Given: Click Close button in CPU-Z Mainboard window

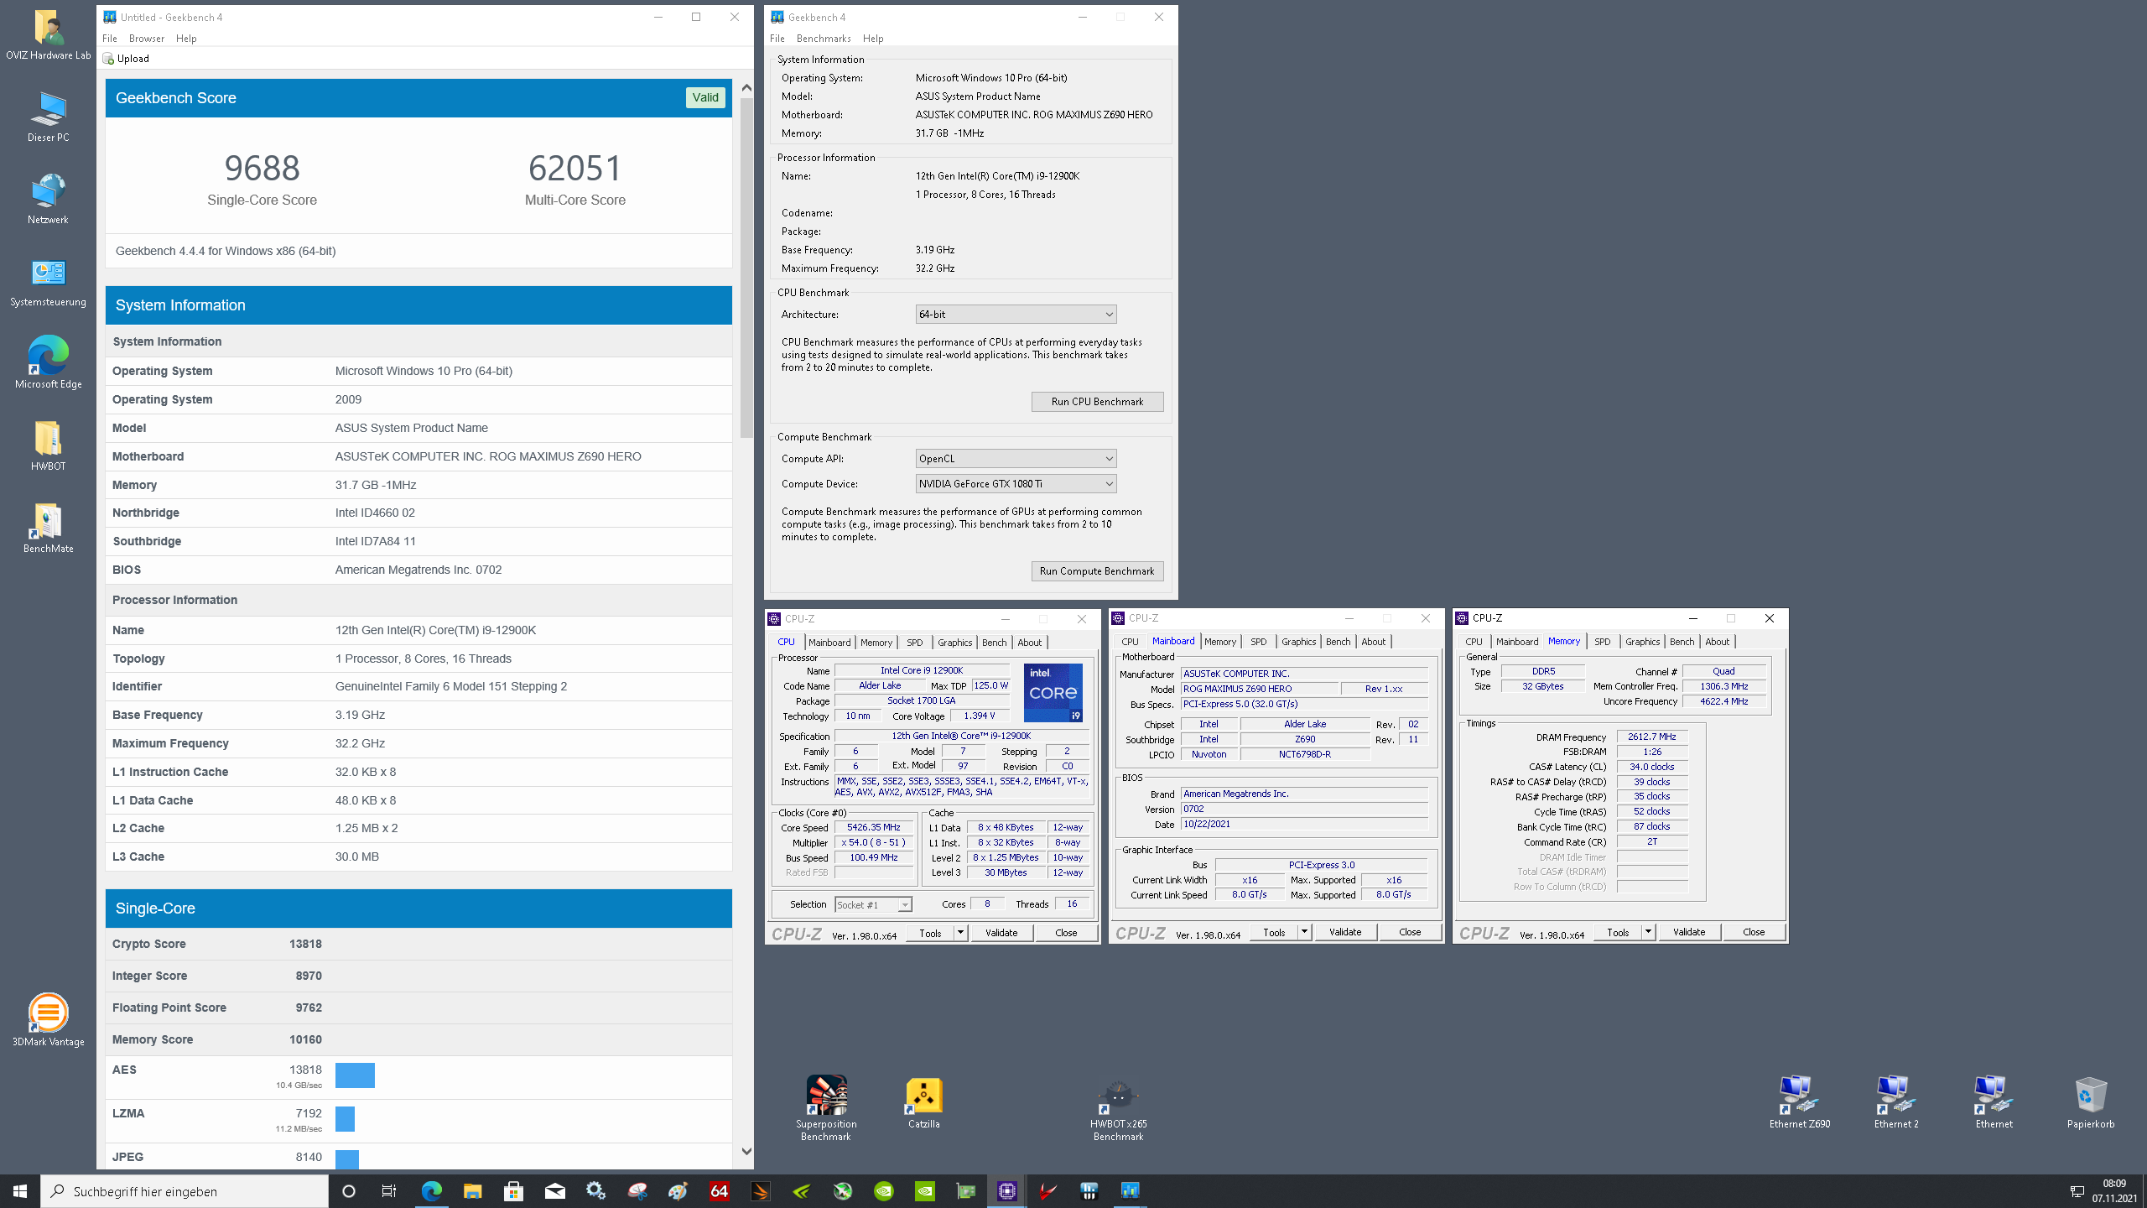Looking at the screenshot, I should [x=1410, y=932].
